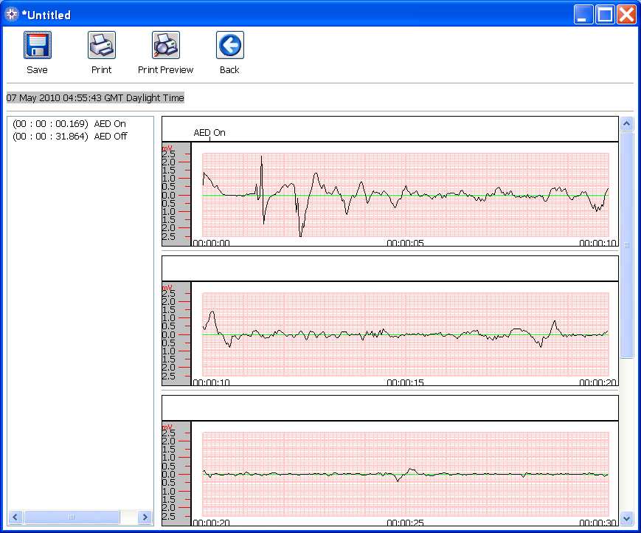Click the 00:00:25 time label on third strip
Viewport: 641px width, 533px height.
click(405, 523)
